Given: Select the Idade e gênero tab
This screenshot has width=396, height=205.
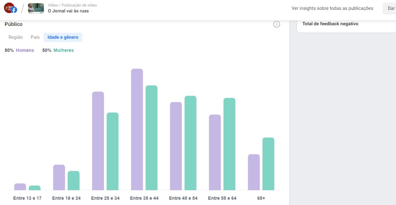Looking at the screenshot, I should [x=63, y=37].
